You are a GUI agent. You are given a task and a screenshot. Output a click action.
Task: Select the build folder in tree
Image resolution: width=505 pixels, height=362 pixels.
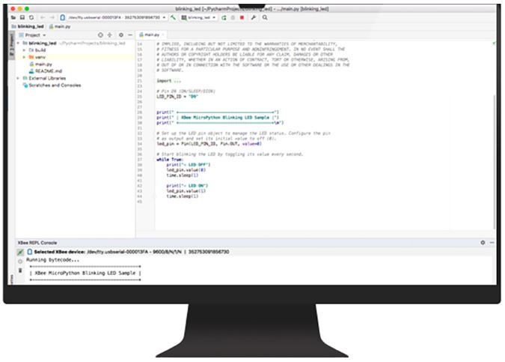click(37, 50)
